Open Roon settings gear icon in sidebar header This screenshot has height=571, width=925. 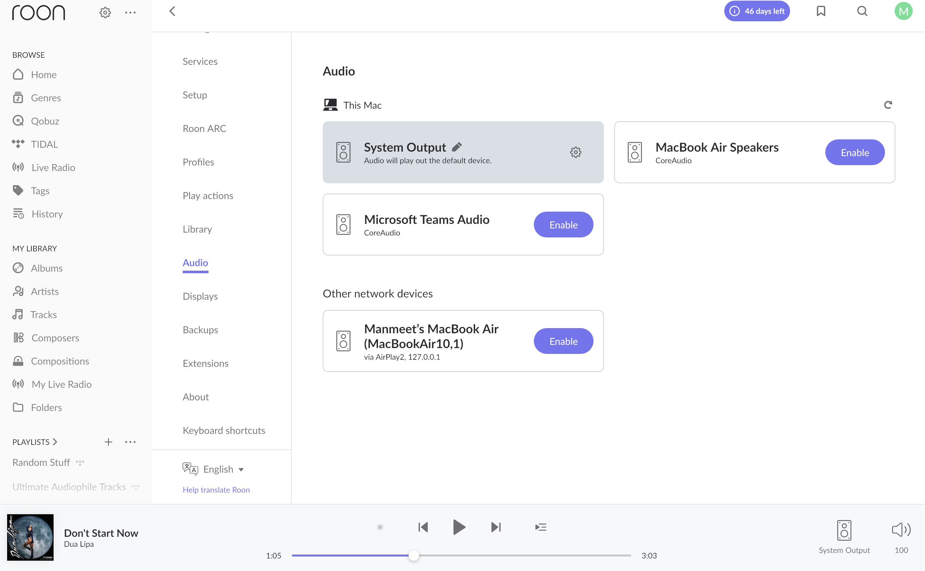click(105, 13)
